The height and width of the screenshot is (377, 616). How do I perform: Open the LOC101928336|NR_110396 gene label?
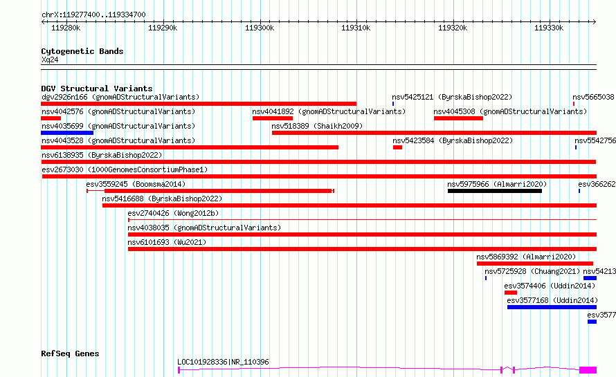pos(223,362)
